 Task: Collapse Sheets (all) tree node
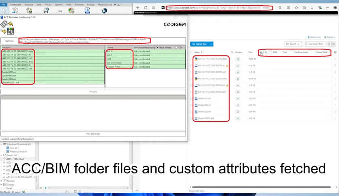(x=1, y=155)
